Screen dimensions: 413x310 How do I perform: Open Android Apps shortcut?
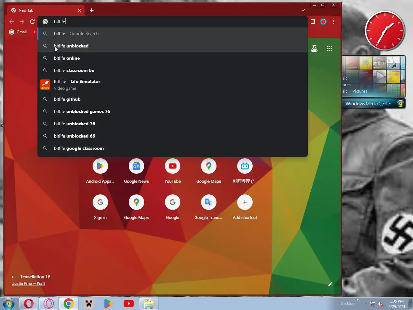100,171
